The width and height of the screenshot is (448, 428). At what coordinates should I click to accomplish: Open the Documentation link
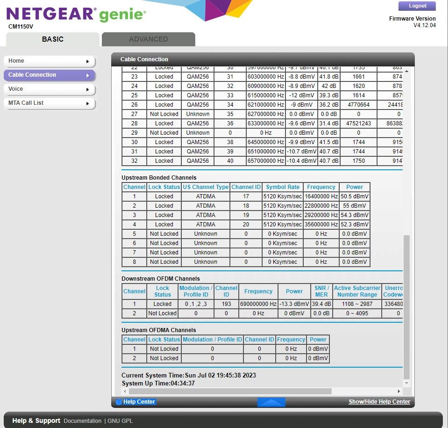(x=82, y=421)
